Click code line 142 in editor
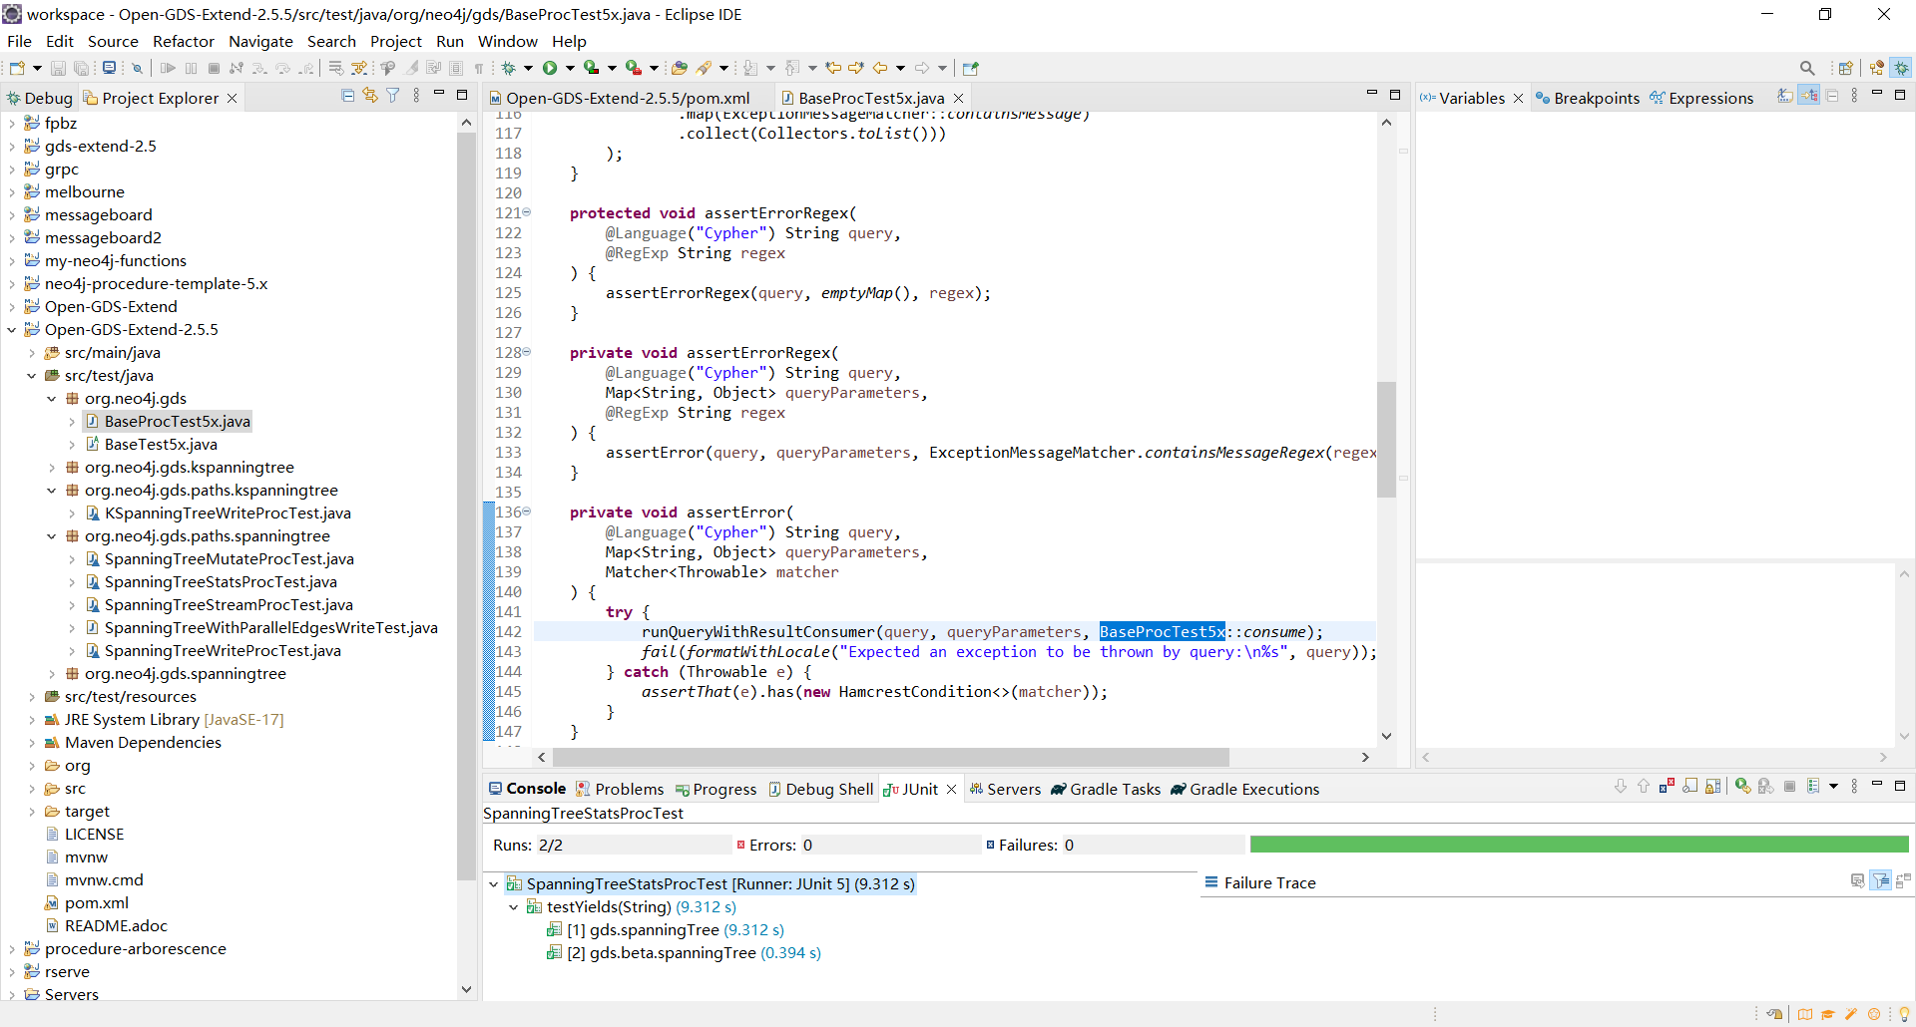Viewport: 1916px width, 1027px height. (x=954, y=631)
